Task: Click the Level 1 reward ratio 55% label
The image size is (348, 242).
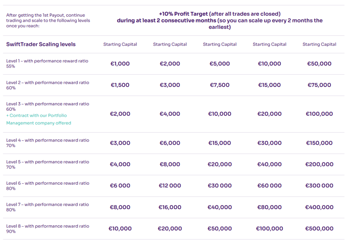Action: coord(47,63)
